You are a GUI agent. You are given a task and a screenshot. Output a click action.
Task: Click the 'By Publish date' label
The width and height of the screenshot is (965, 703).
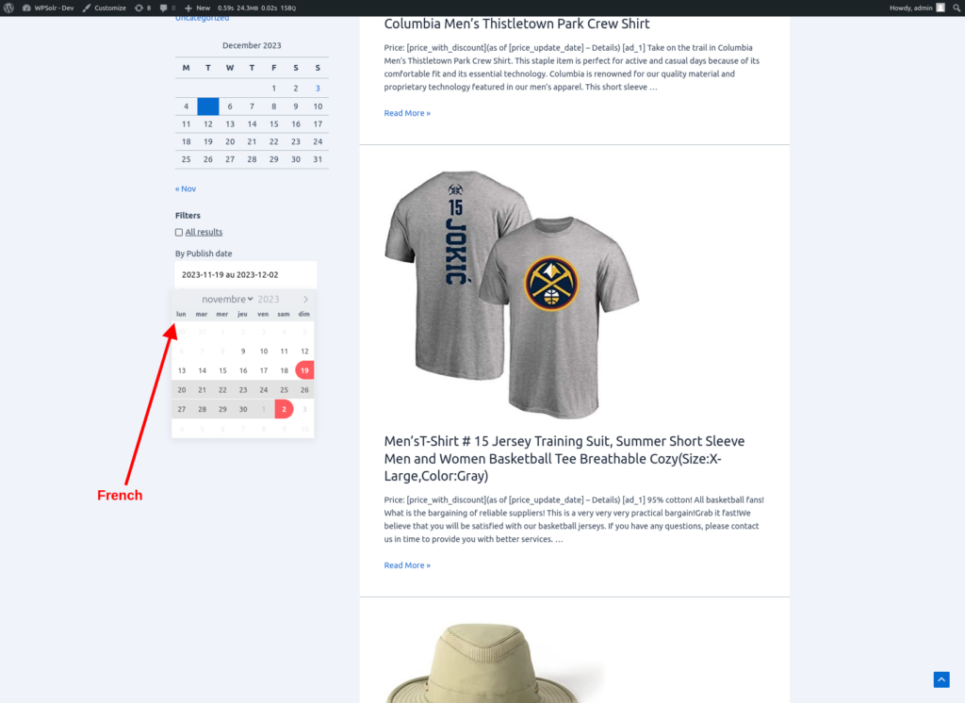coord(204,253)
